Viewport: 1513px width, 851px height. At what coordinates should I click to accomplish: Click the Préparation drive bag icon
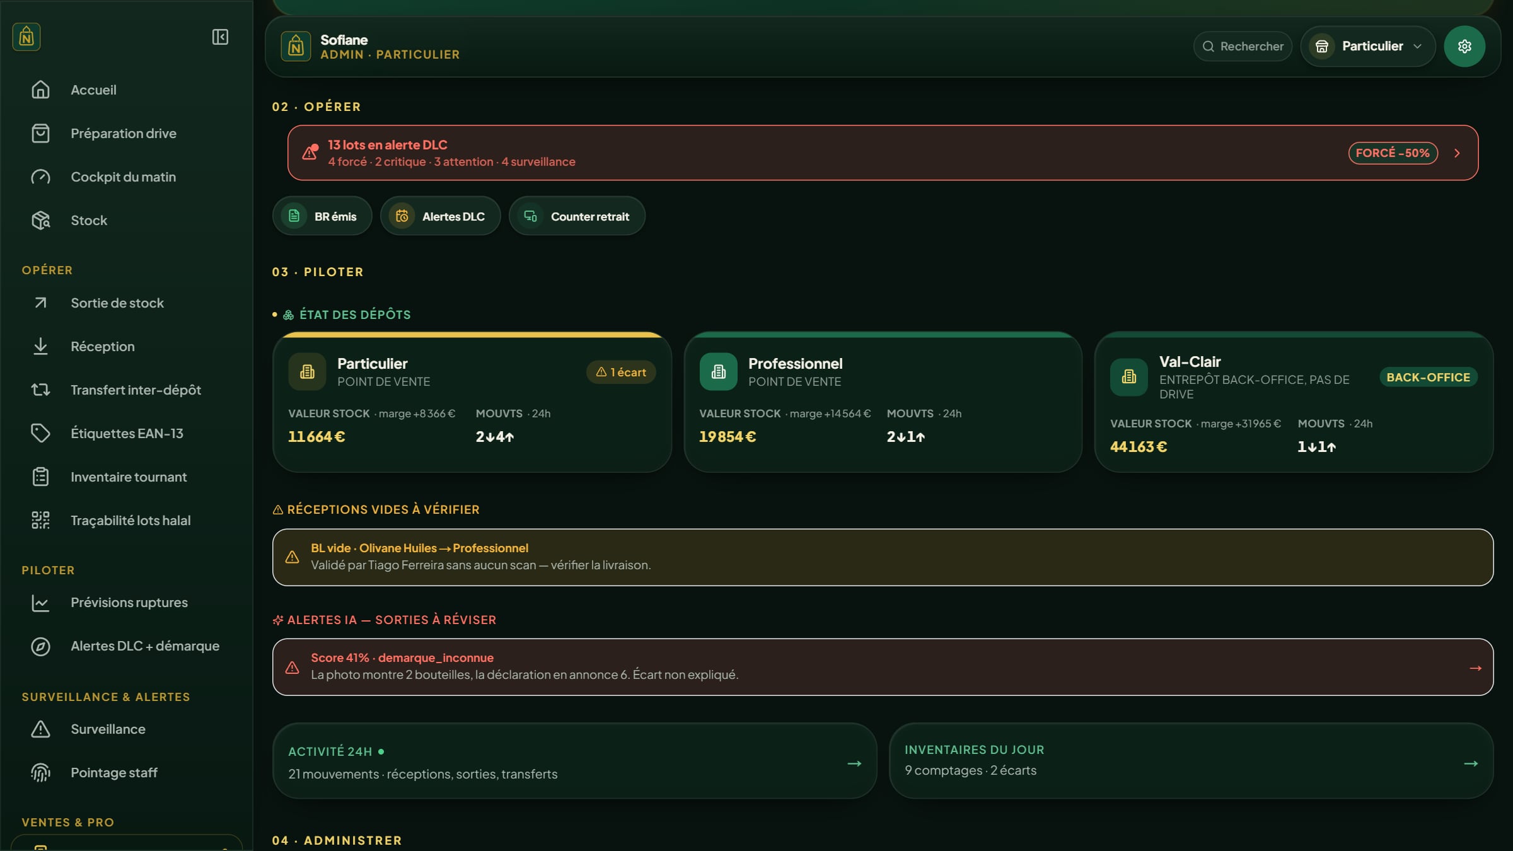click(40, 133)
